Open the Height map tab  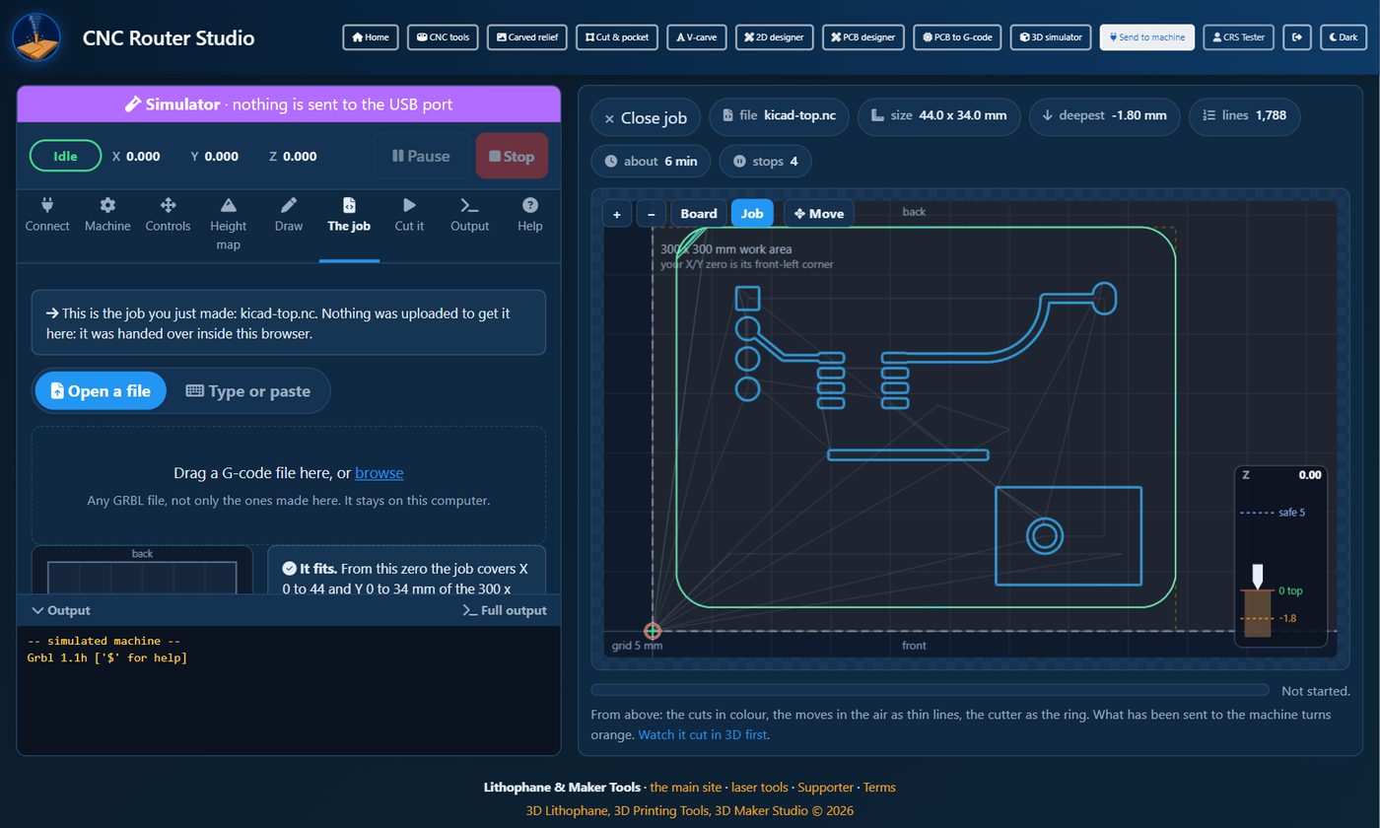[x=228, y=224]
